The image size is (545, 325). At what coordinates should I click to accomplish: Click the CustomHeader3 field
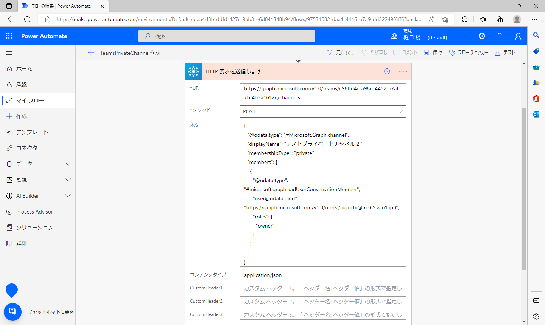[323, 315]
